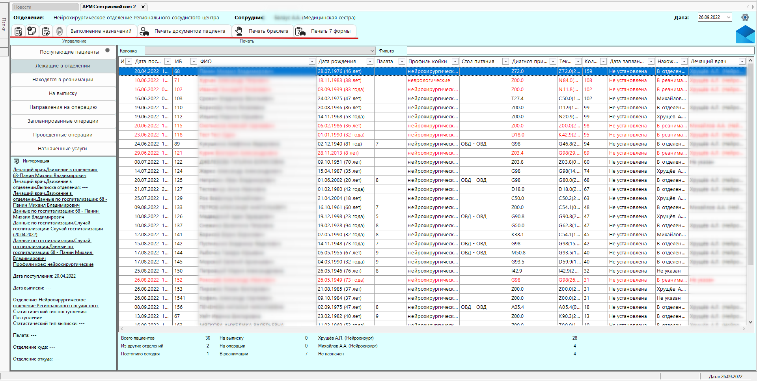Select the row with ИБ 103
Image resolution: width=757 pixels, height=381 pixels.
432,98
